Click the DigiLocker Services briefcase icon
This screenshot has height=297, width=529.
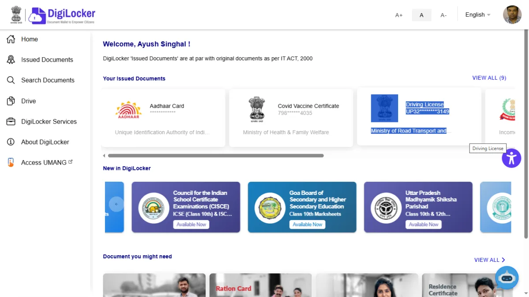tap(11, 121)
